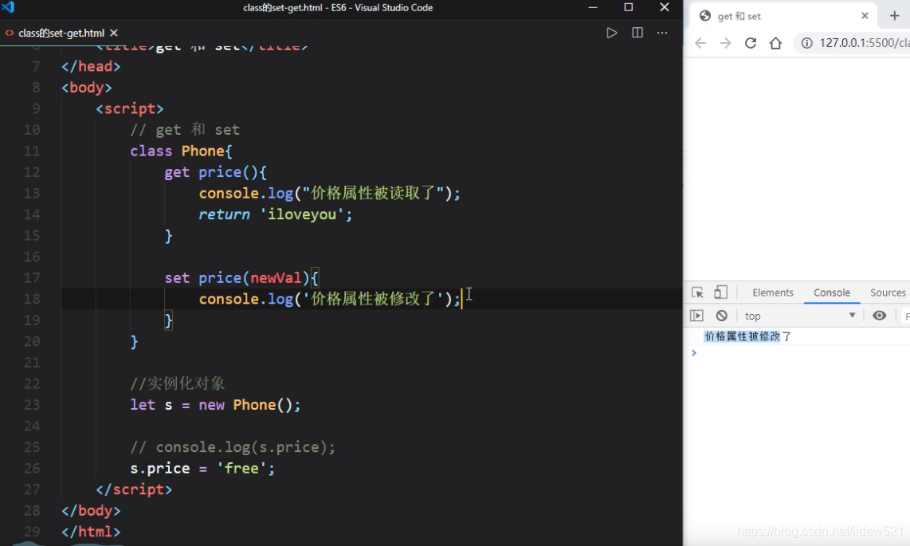Open the 'top' JavaScript context dropdown
The width and height of the screenshot is (910, 546).
(800, 316)
